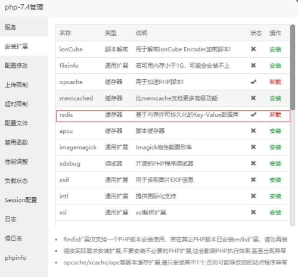Viewport: 298px width, 277px height.
Task: Click the X status icon for memcached
Action: click(253, 98)
